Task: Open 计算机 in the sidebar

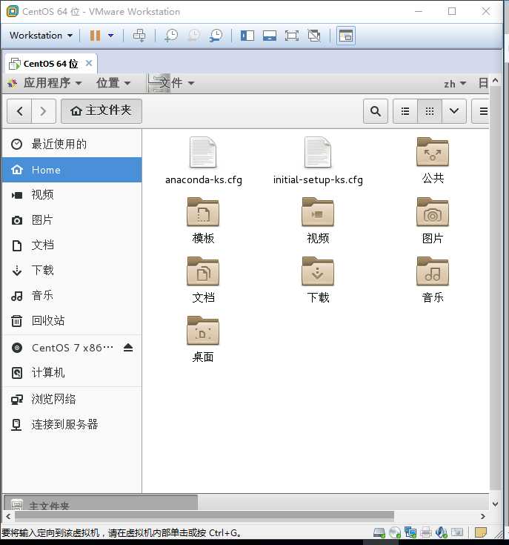Action: (72, 373)
